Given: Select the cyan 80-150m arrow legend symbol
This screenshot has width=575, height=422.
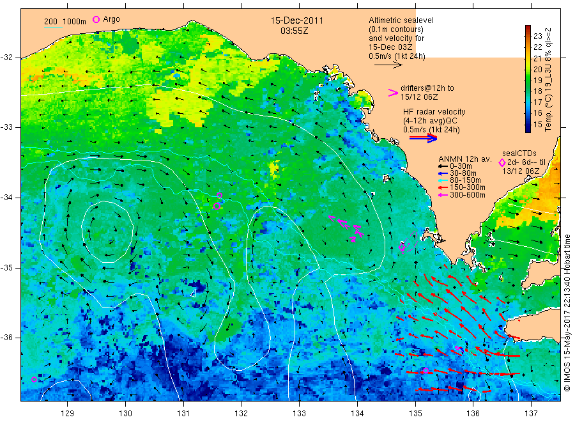Looking at the screenshot, I should pos(443,180).
